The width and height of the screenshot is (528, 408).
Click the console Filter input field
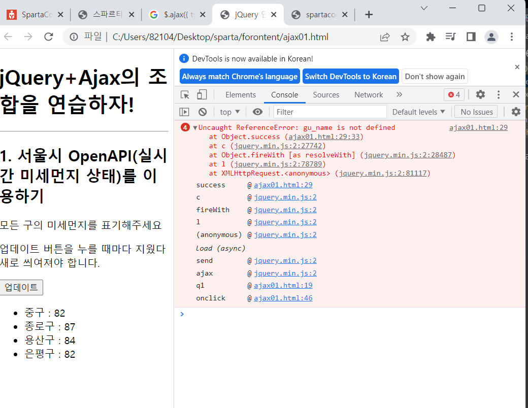329,112
